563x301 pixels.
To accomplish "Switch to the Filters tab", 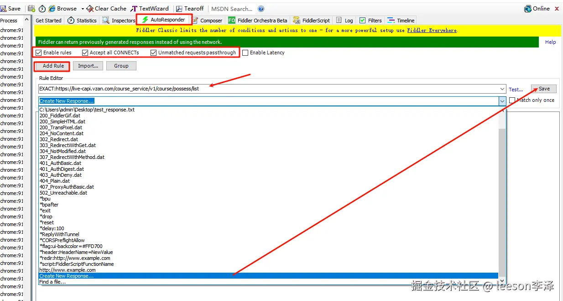I will point(370,20).
